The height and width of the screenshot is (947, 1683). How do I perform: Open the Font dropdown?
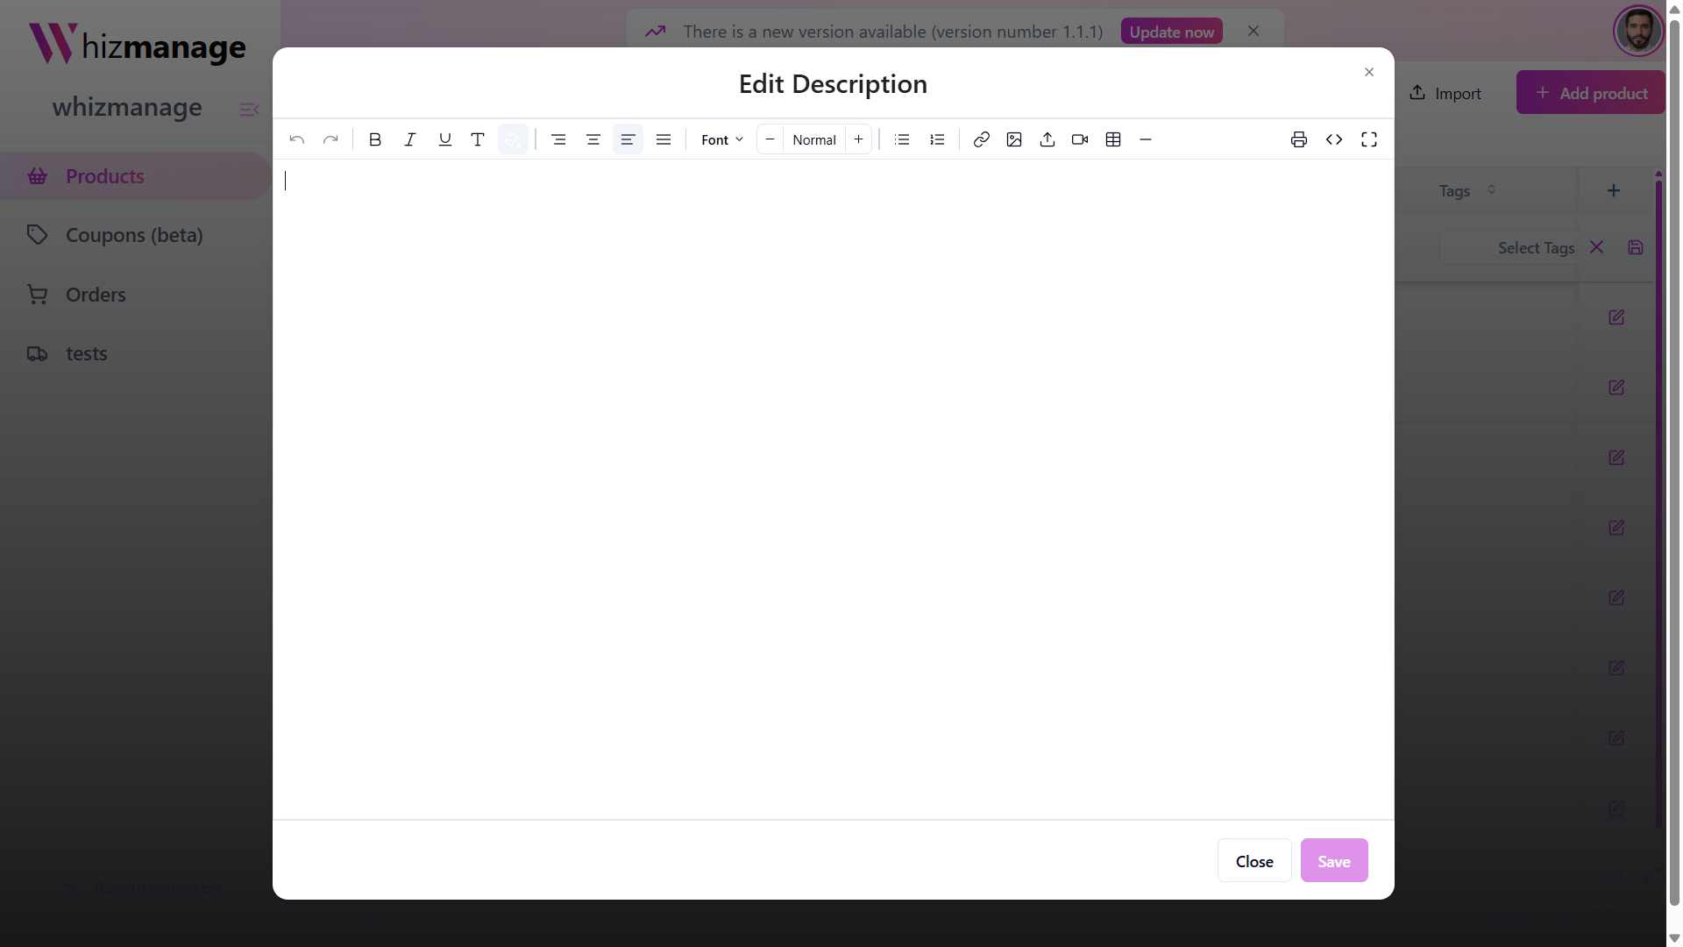click(x=721, y=139)
